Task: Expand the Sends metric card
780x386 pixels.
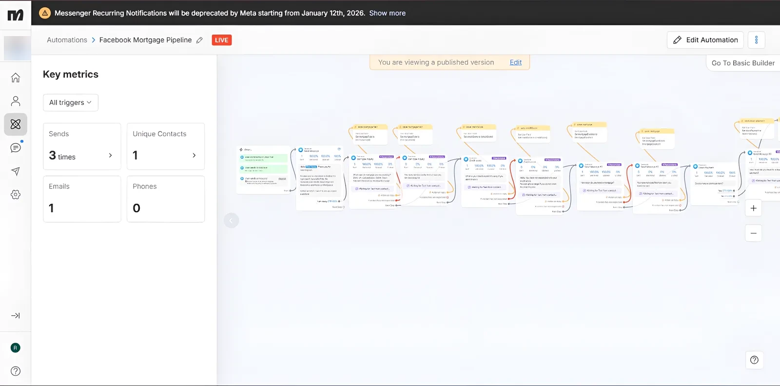Action: pyautogui.click(x=82, y=146)
